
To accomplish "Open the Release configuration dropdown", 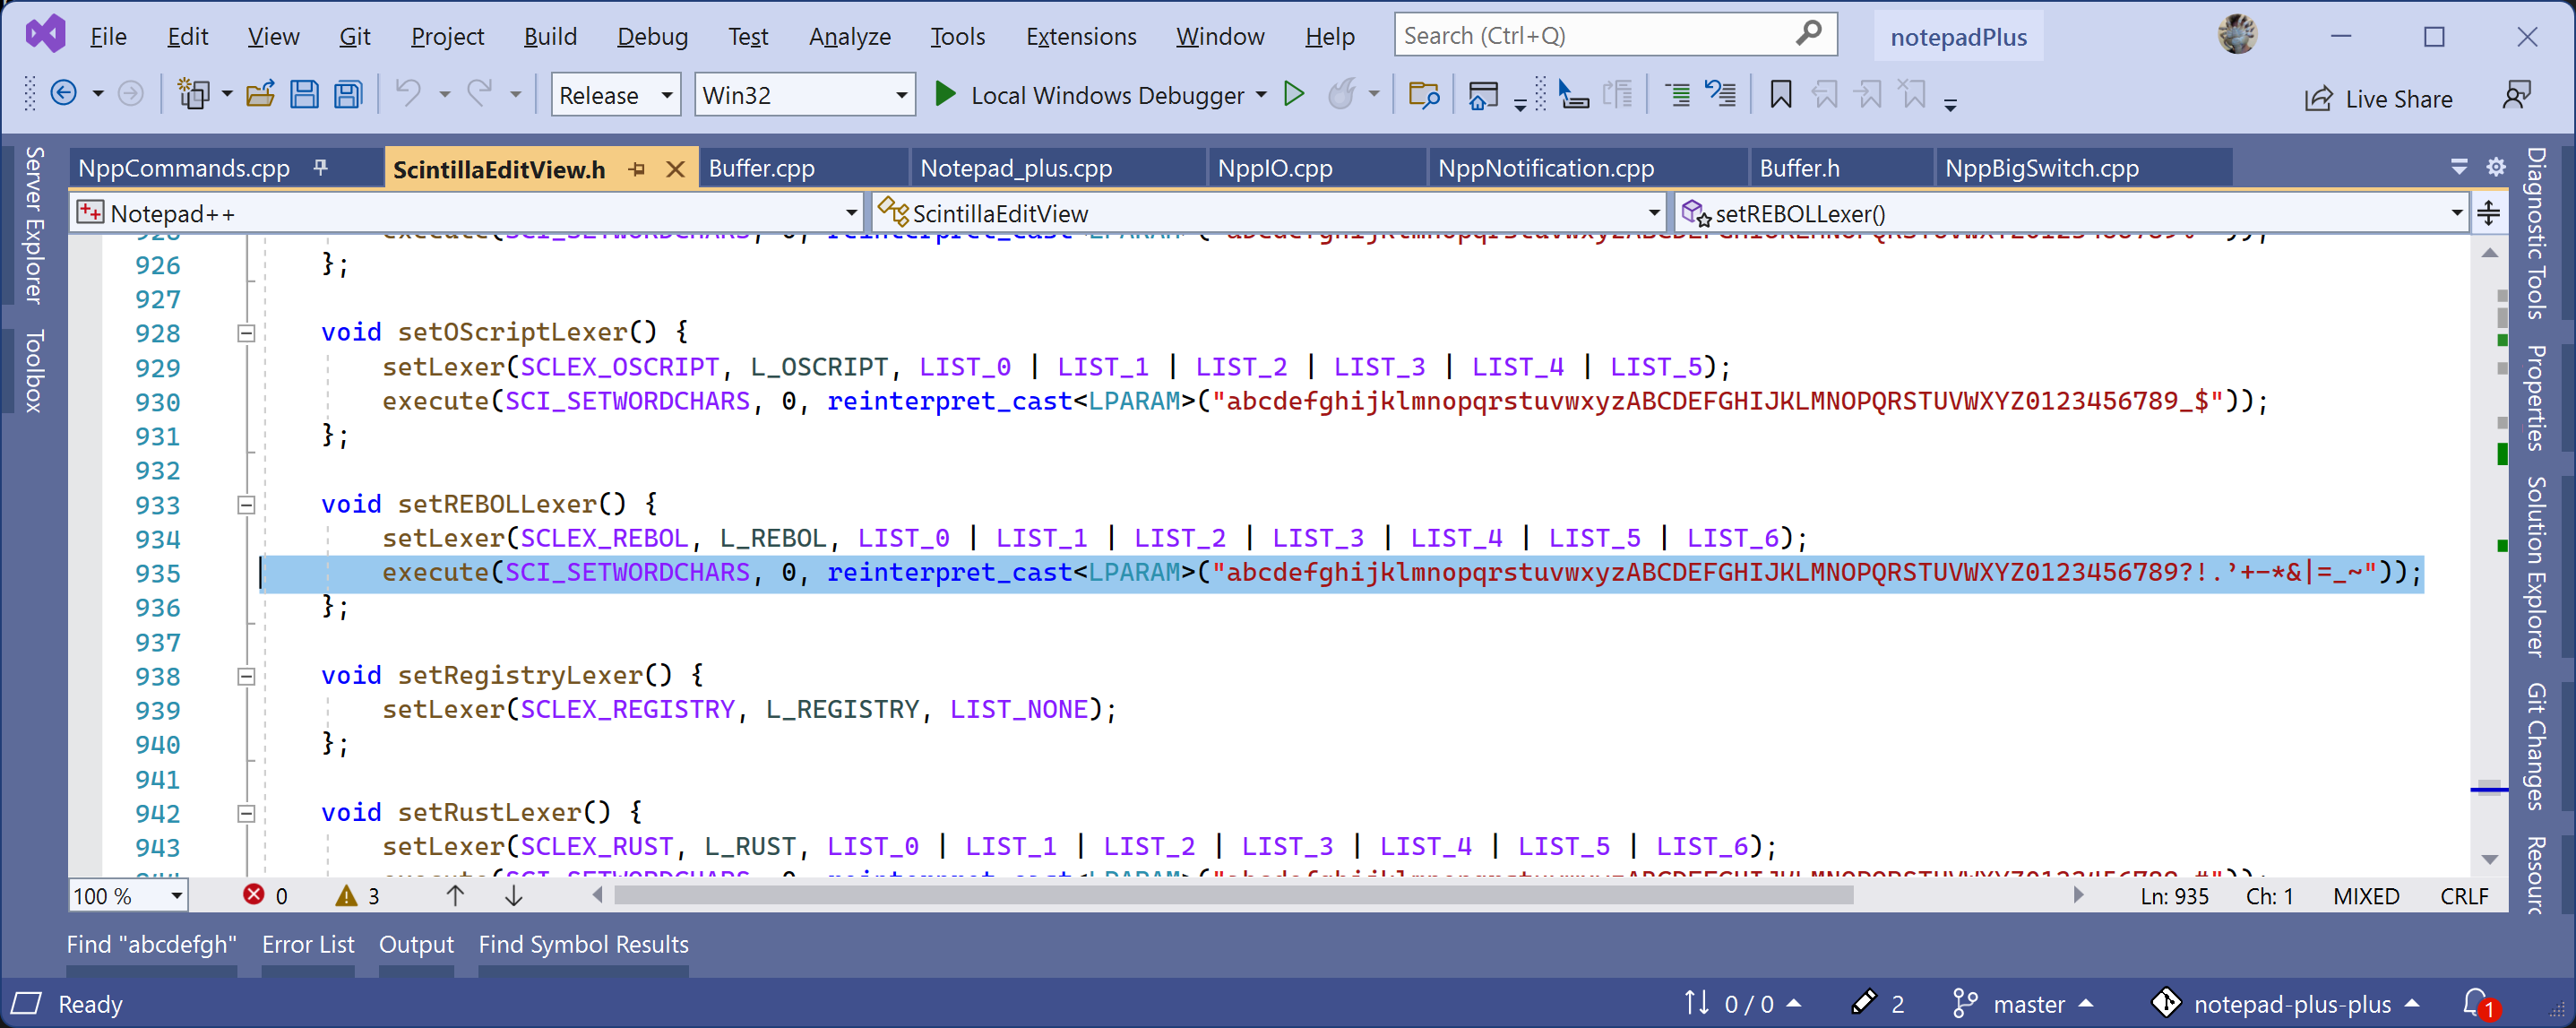I will tap(614, 94).
